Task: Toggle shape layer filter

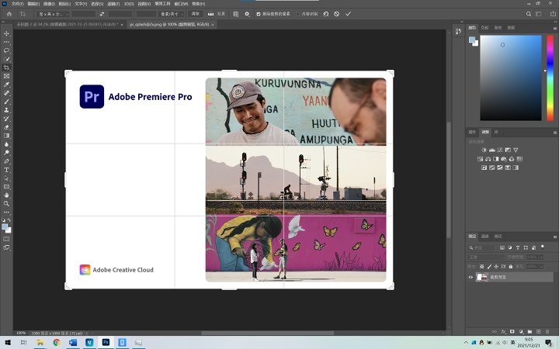Action: click(x=526, y=247)
